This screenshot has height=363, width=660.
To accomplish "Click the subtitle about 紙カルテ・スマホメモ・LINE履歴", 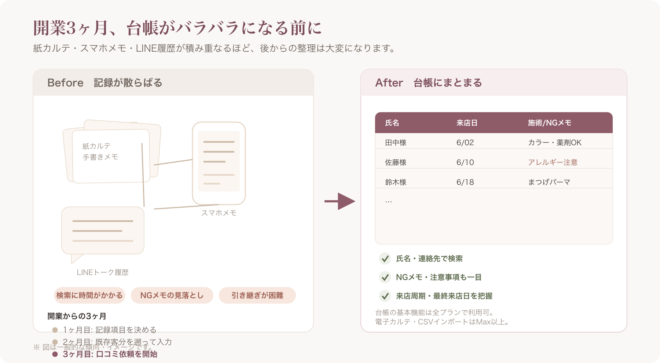I will pyautogui.click(x=215, y=48).
